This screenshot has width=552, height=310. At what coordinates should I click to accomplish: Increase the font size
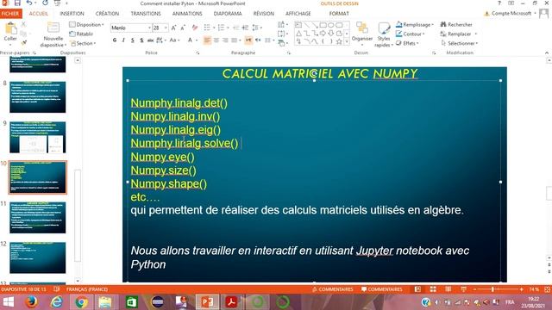[x=173, y=28]
